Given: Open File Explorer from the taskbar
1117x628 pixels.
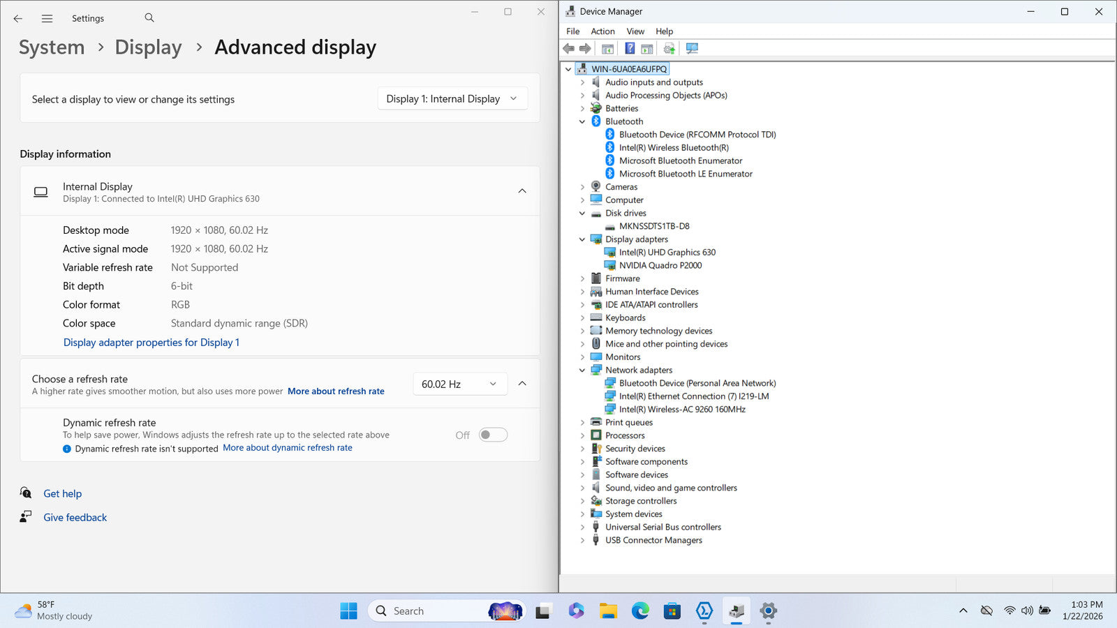Looking at the screenshot, I should tap(608, 611).
